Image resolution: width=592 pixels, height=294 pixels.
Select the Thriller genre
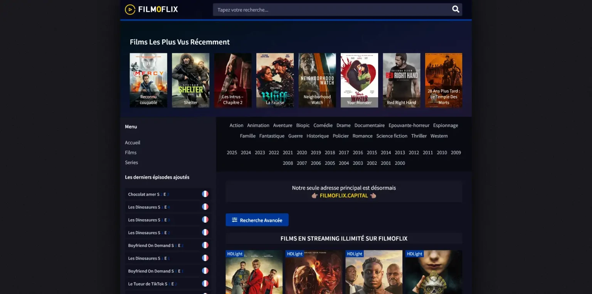pos(419,136)
